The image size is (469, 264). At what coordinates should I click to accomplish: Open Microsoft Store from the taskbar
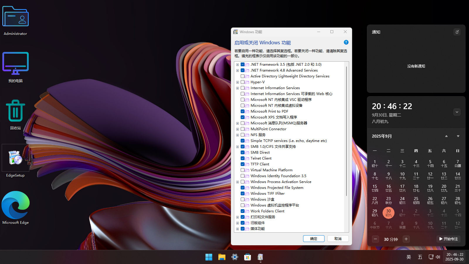247,257
